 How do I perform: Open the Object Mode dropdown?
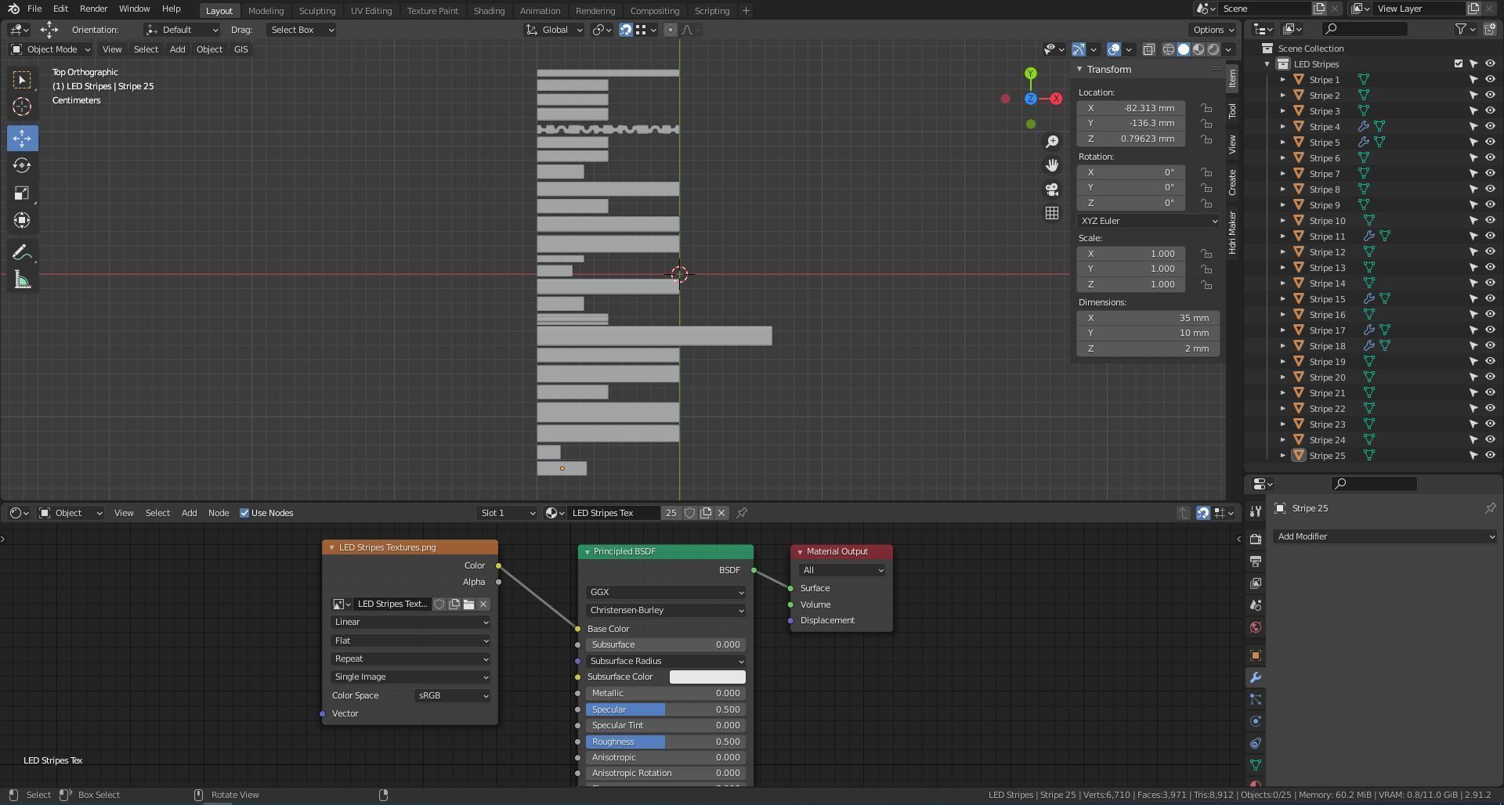pos(51,49)
